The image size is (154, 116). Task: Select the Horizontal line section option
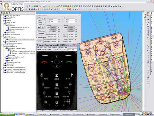point(38,32)
